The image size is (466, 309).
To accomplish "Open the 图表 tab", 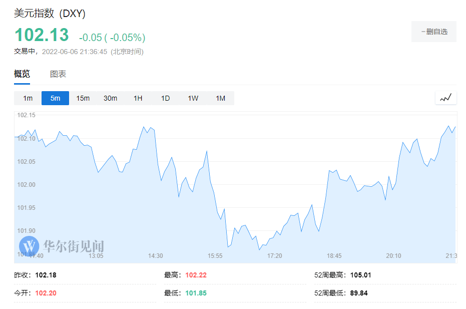I will point(58,74).
